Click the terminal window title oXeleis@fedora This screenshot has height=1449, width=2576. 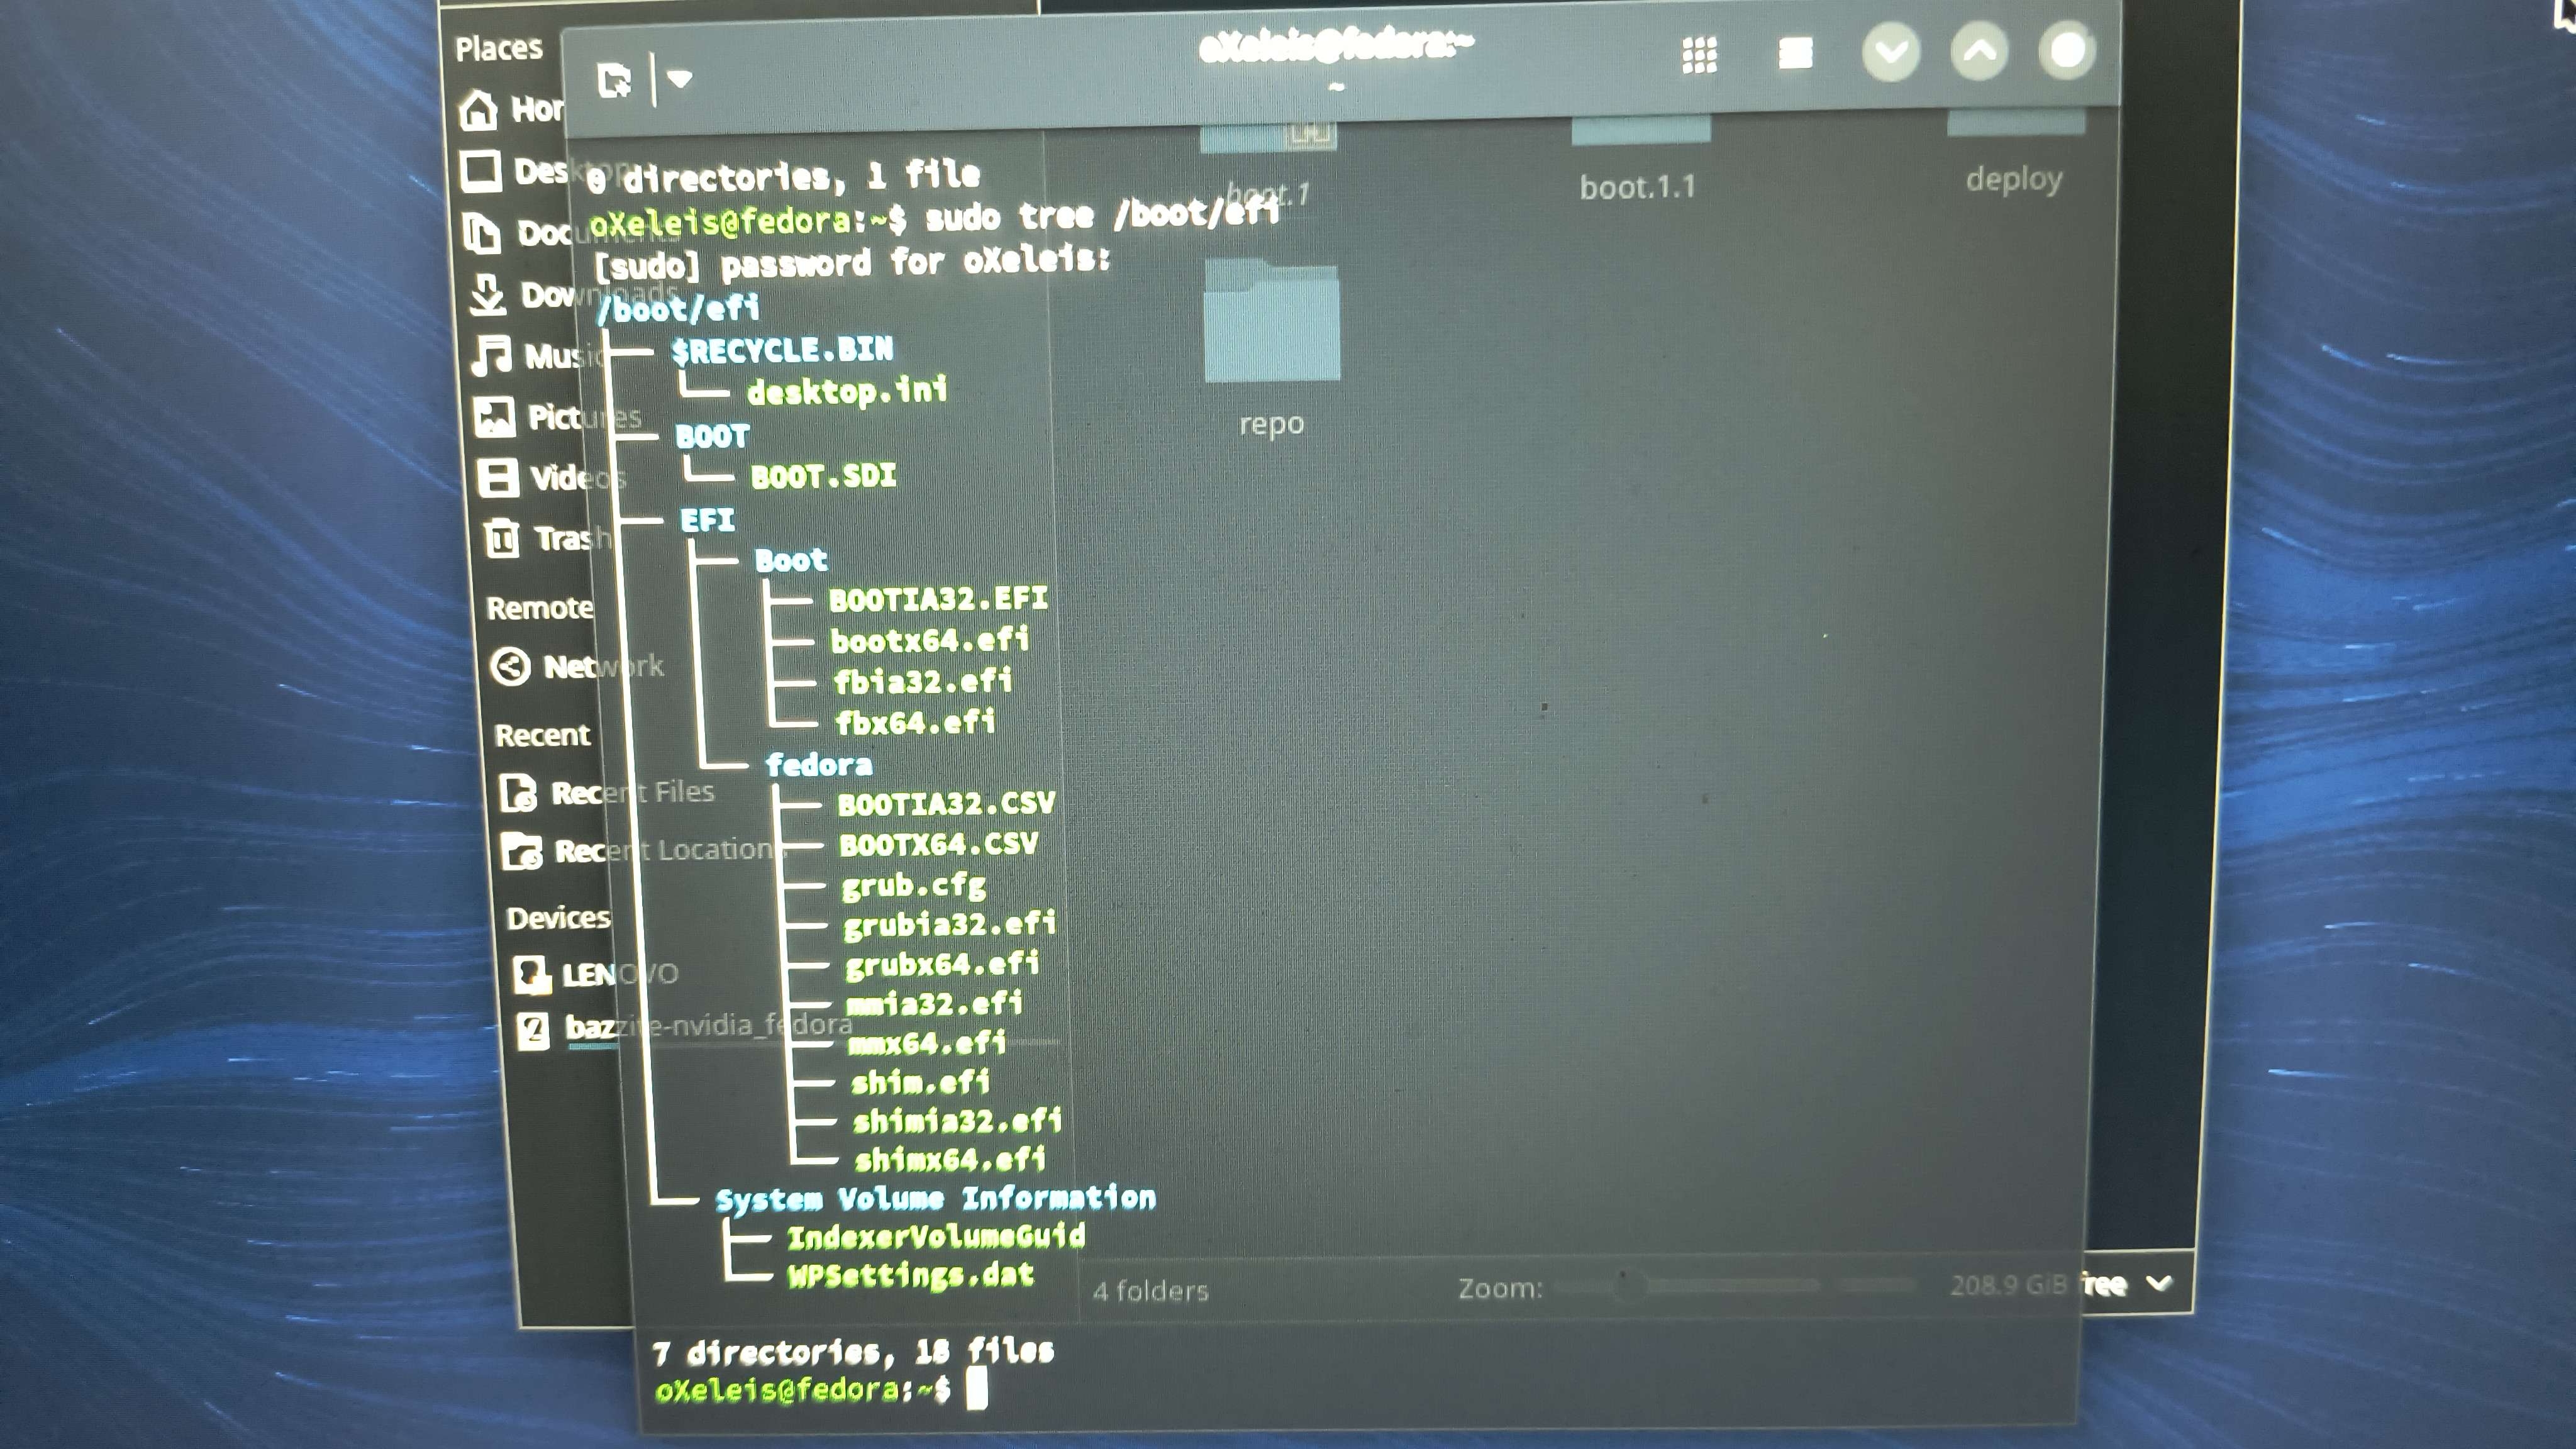click(1336, 46)
